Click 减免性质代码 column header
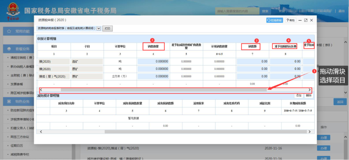Viewport: 349px width, 160px height. [x=232, y=103]
